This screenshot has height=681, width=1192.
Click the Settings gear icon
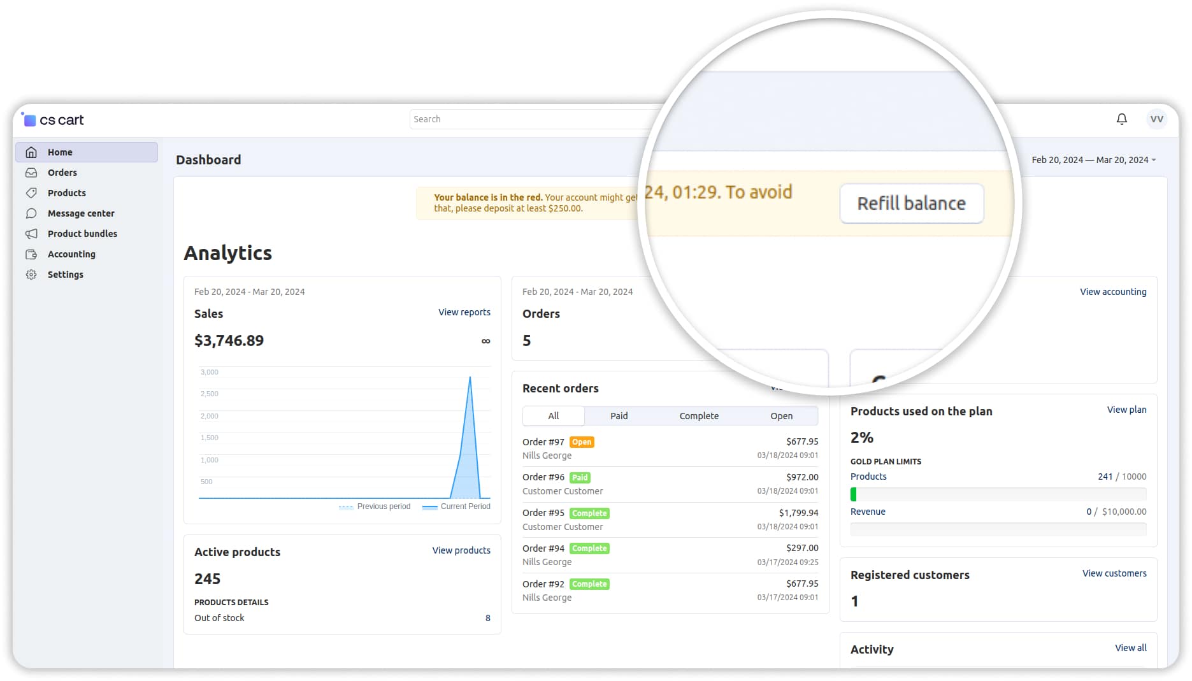(x=31, y=275)
